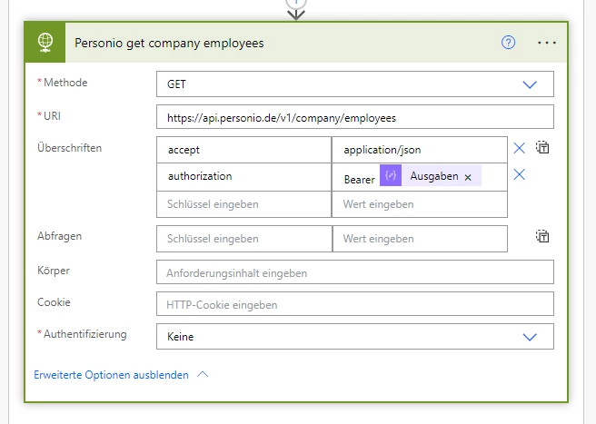Switch Abfragen to text mode icon
596x424 pixels.
point(542,236)
